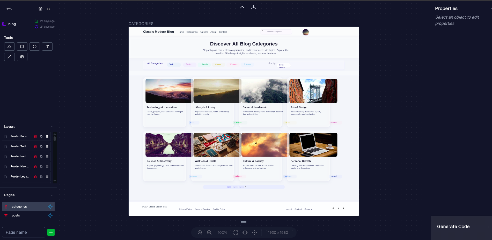Duplicate the Footer Face... layer
The height and width of the screenshot is (240, 492).
[41, 136]
